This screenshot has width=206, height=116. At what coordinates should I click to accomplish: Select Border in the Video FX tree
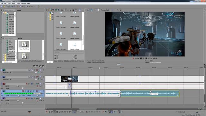tap(10, 19)
